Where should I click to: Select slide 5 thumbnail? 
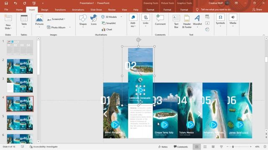point(20,122)
